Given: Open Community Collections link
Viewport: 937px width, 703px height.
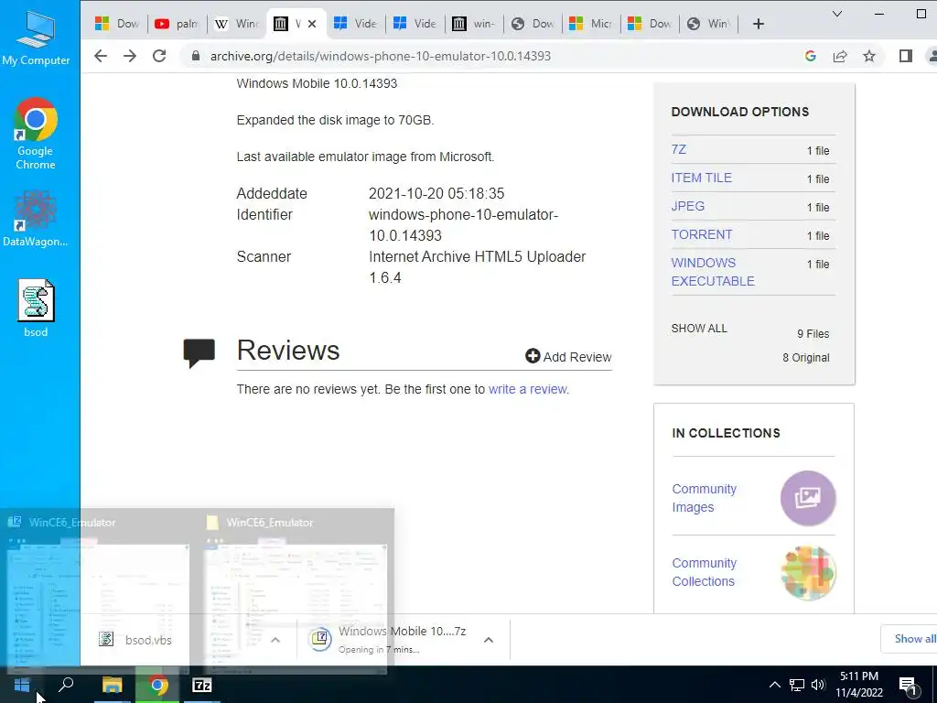Looking at the screenshot, I should [704, 572].
